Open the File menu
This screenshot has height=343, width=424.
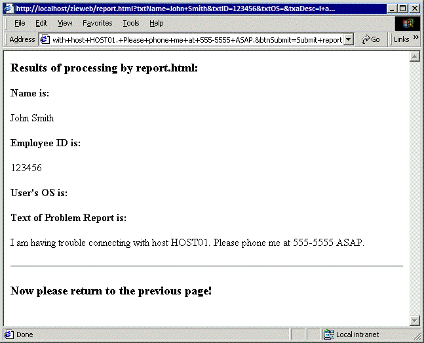tap(20, 23)
